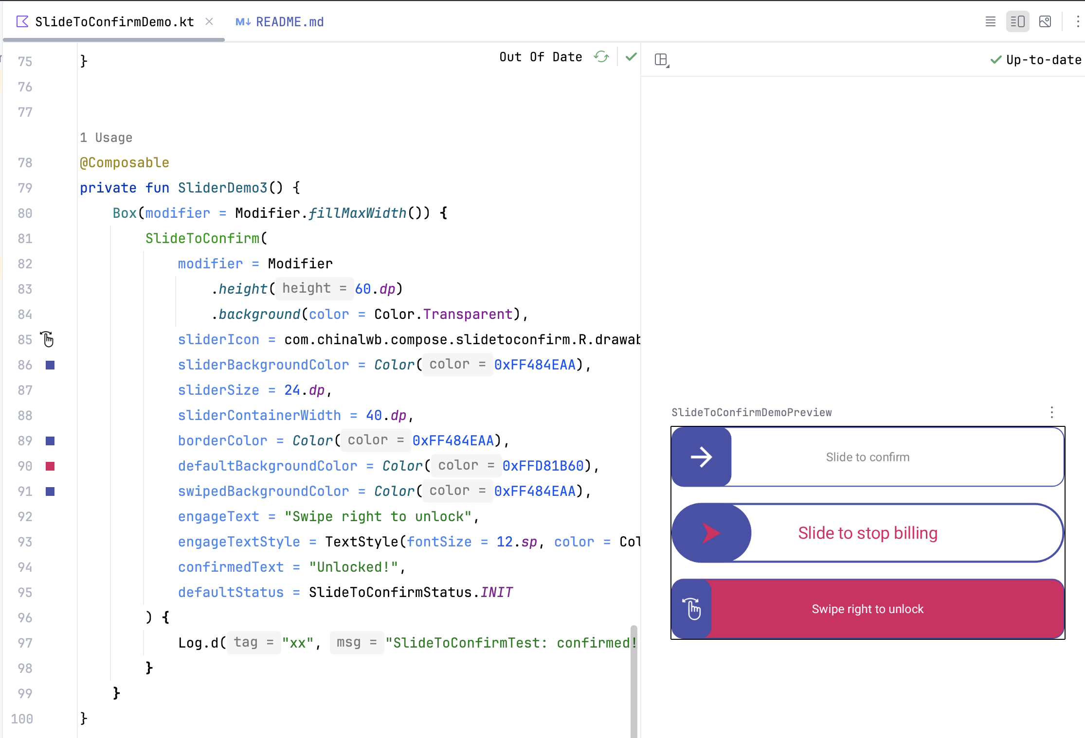1085x738 pixels.
Task: Click the editor vertical scrollbar thumb
Action: (633, 681)
